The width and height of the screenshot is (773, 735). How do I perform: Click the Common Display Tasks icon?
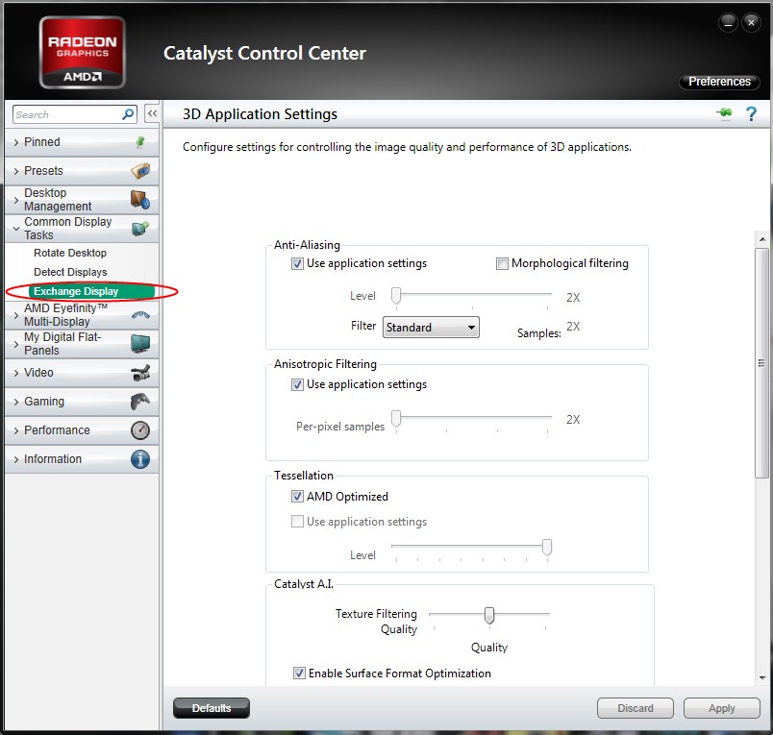140,229
